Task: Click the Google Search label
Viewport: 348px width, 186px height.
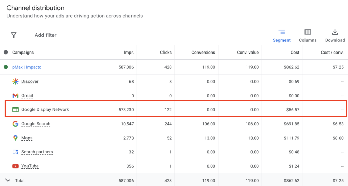Action: [36, 124]
